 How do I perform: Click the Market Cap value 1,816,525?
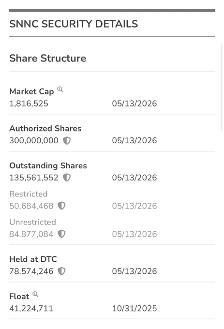(x=29, y=104)
